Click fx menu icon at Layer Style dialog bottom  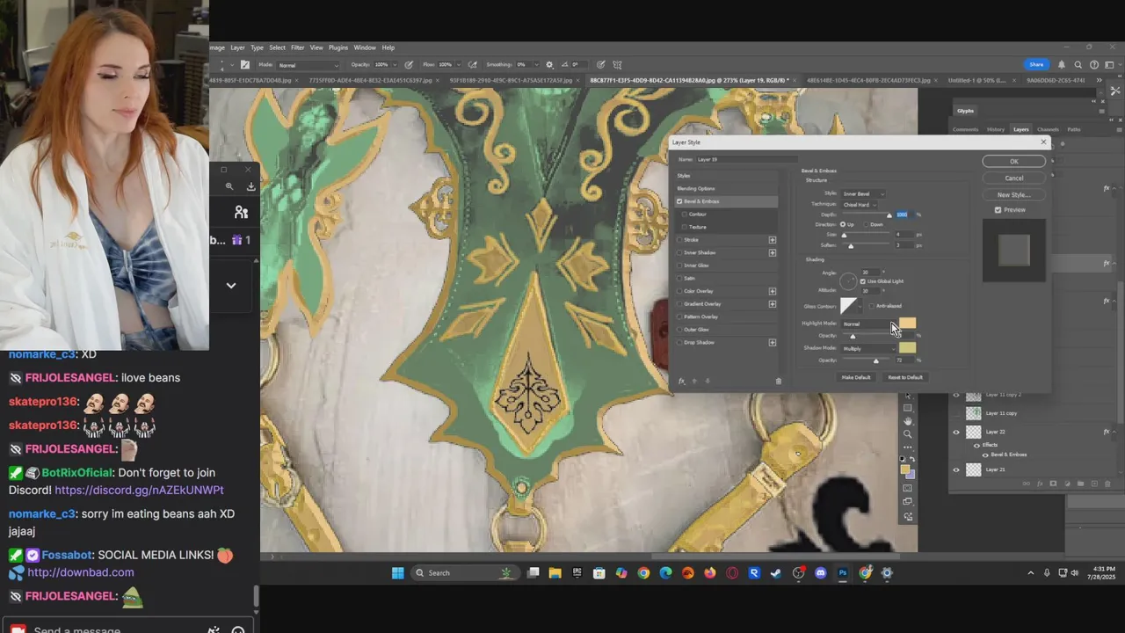[681, 381]
